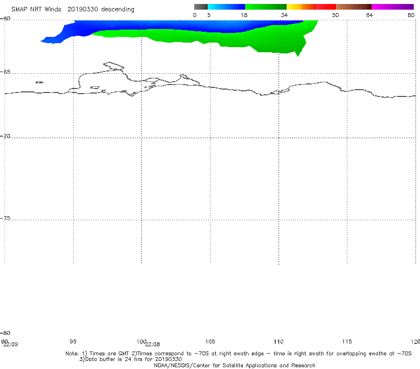
Task: Click swath time label '22:08'
Action: point(153,345)
